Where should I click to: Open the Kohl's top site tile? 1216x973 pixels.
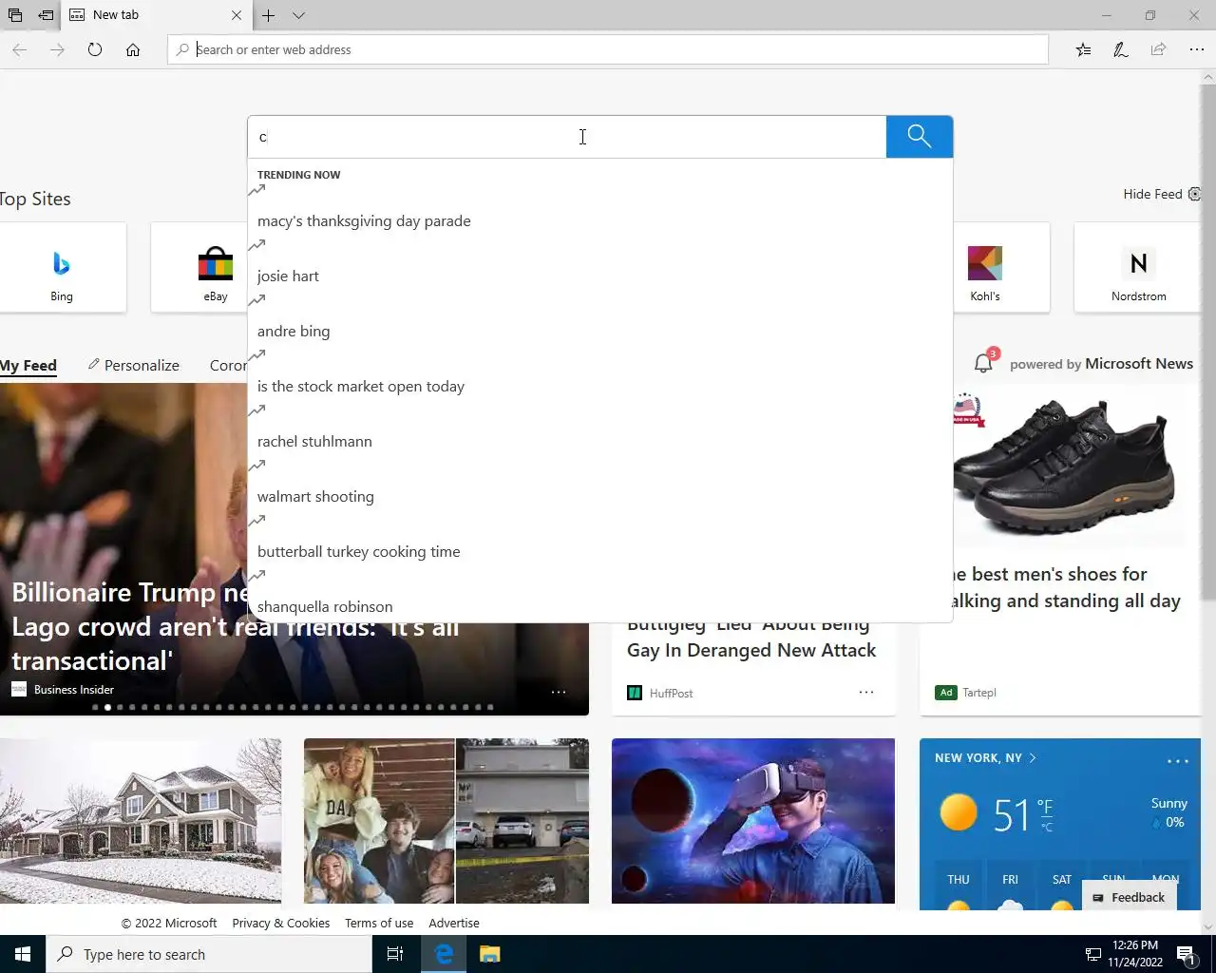tap(1001, 268)
